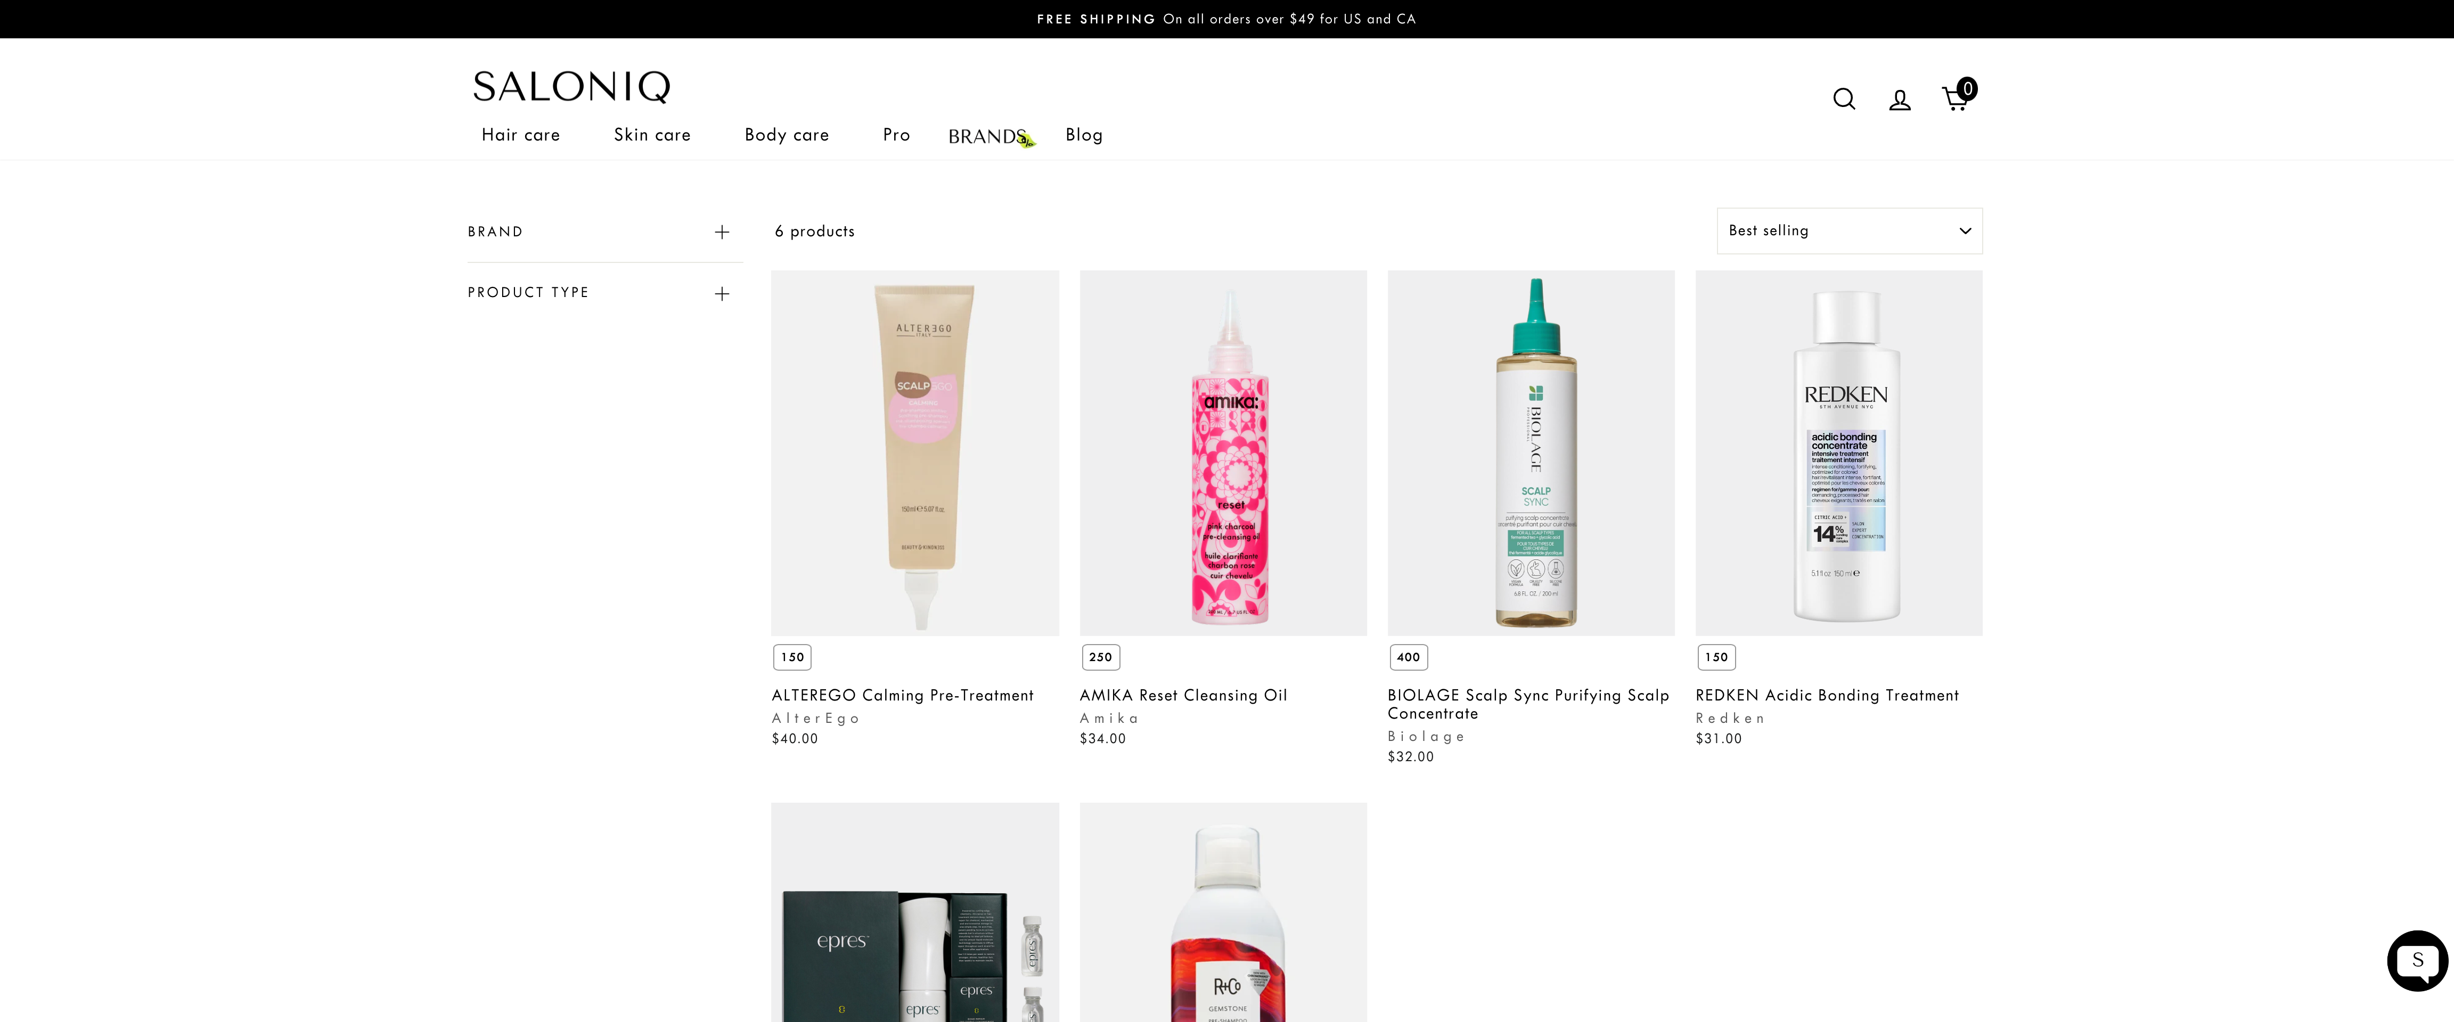Image resolution: width=2454 pixels, height=1022 pixels.
Task: Select the 400 size badge under BIOLAGE
Action: 1408,657
